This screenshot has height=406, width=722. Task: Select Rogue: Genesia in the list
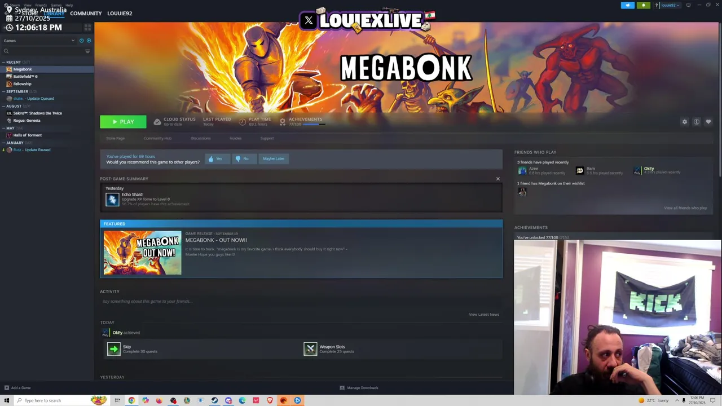pos(47,121)
